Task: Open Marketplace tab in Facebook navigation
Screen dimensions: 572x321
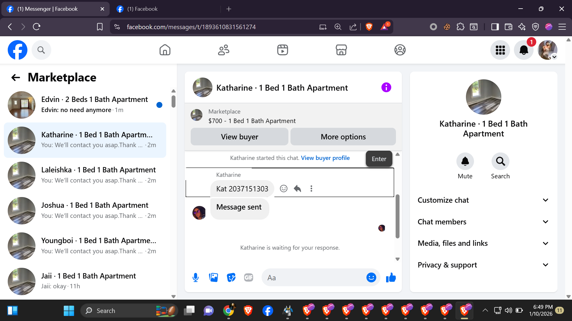Action: click(341, 50)
